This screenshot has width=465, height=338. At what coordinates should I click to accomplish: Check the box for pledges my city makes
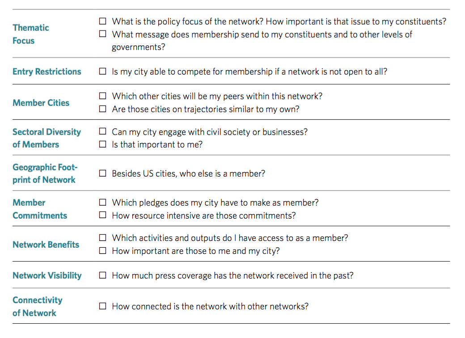point(102,202)
